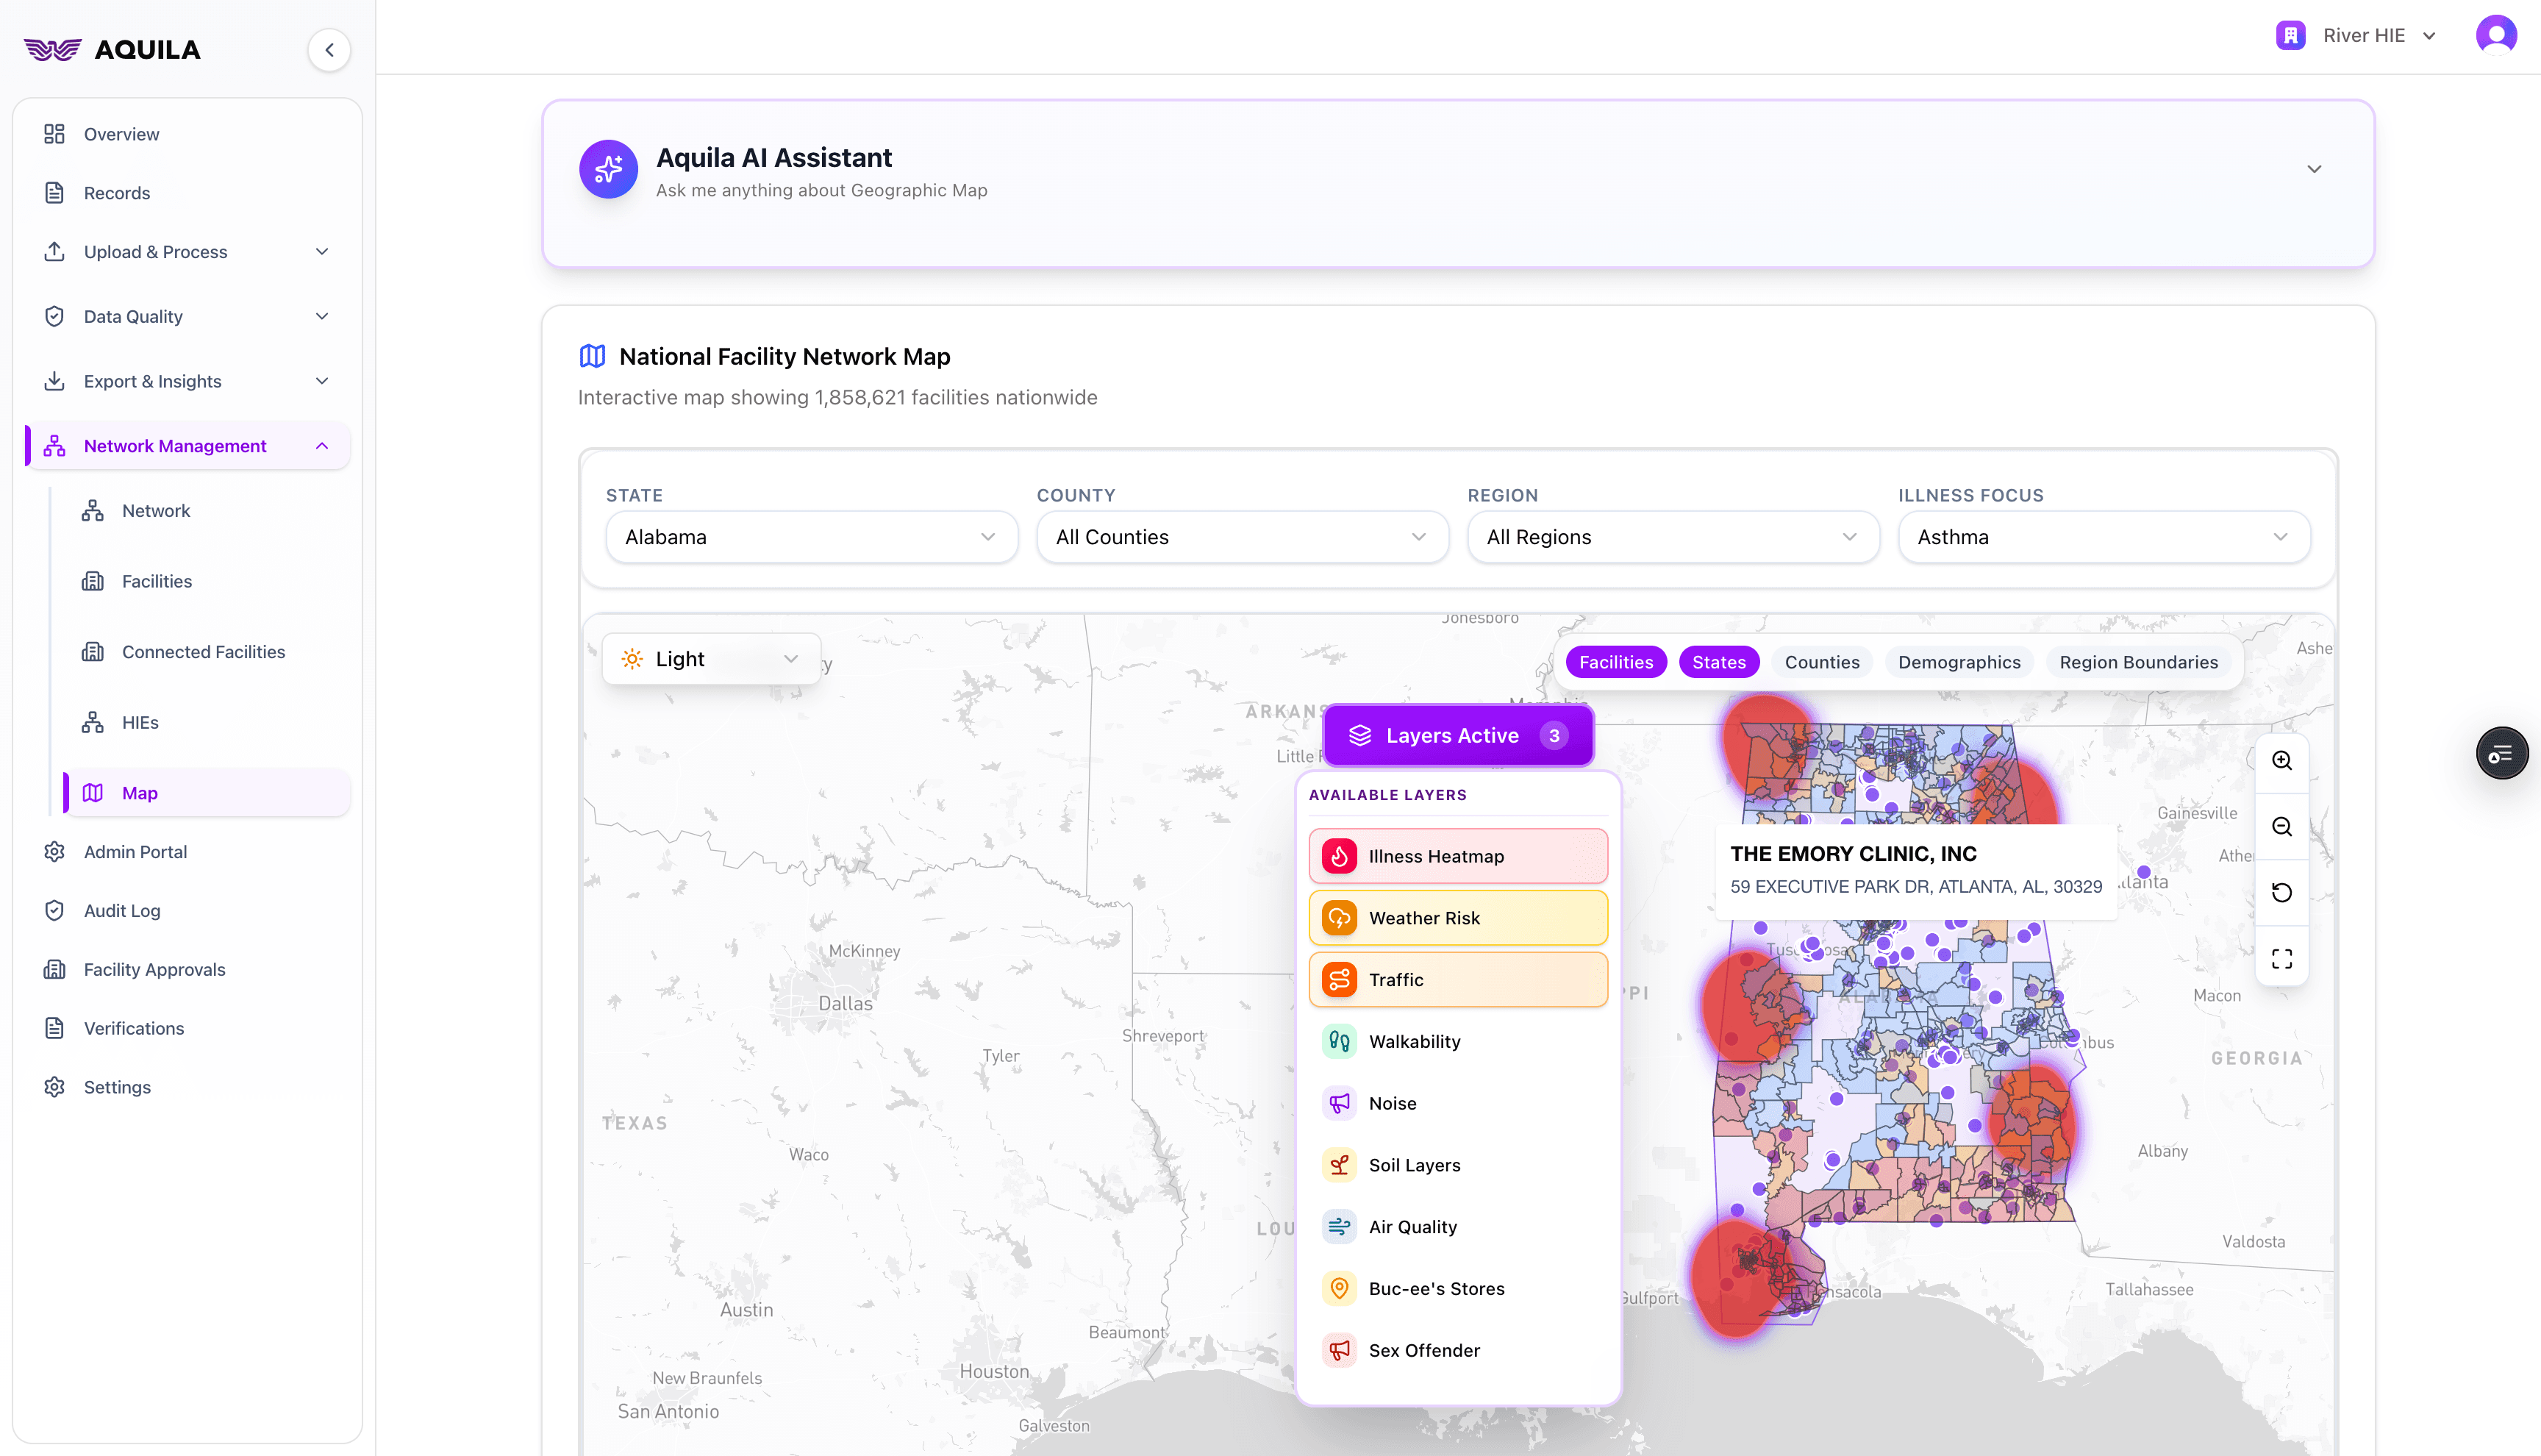Go to Connected Facilities page
The height and width of the screenshot is (1456, 2541).
[x=203, y=652]
